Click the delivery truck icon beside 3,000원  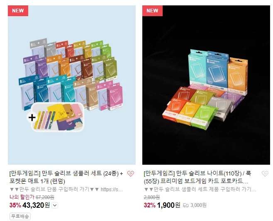point(186,206)
